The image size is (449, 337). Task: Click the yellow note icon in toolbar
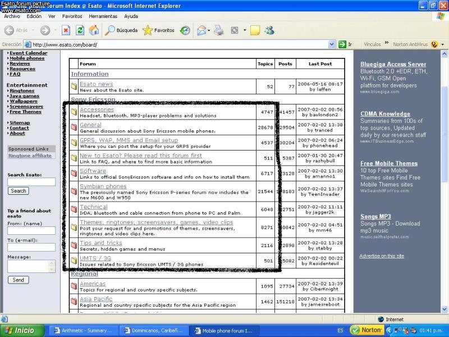click(255, 30)
